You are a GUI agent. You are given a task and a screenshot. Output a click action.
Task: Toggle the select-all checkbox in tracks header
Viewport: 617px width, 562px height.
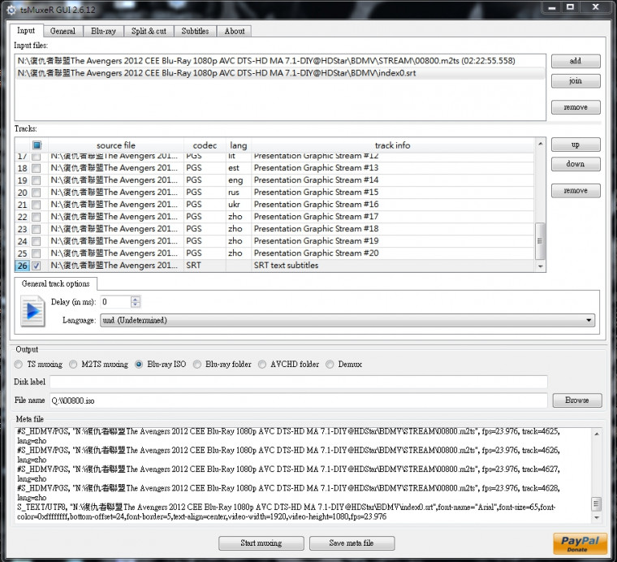[37, 145]
